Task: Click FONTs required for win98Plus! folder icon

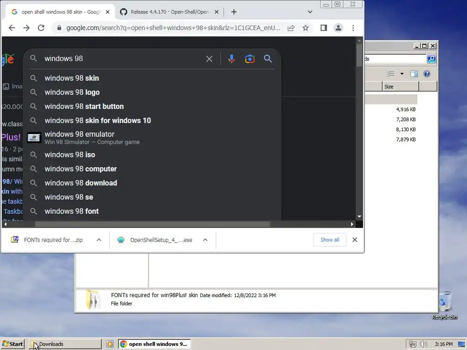Action: tap(93, 300)
